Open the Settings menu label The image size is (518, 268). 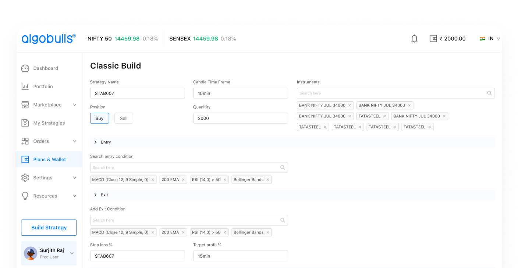(x=43, y=178)
